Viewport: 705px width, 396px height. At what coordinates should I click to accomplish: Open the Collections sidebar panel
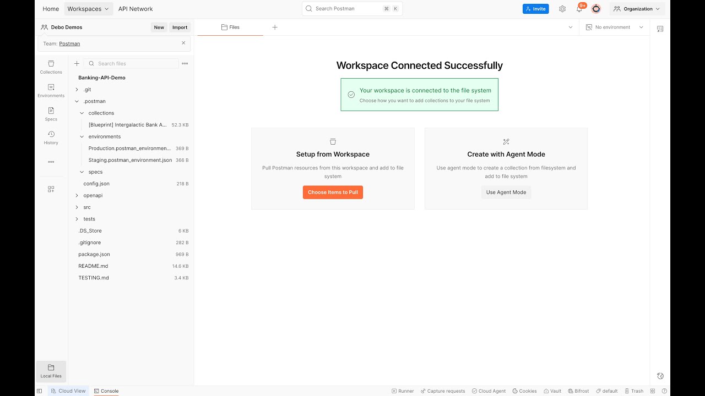(x=51, y=67)
